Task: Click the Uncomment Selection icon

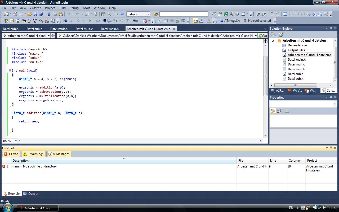Action: (x=278, y=14)
